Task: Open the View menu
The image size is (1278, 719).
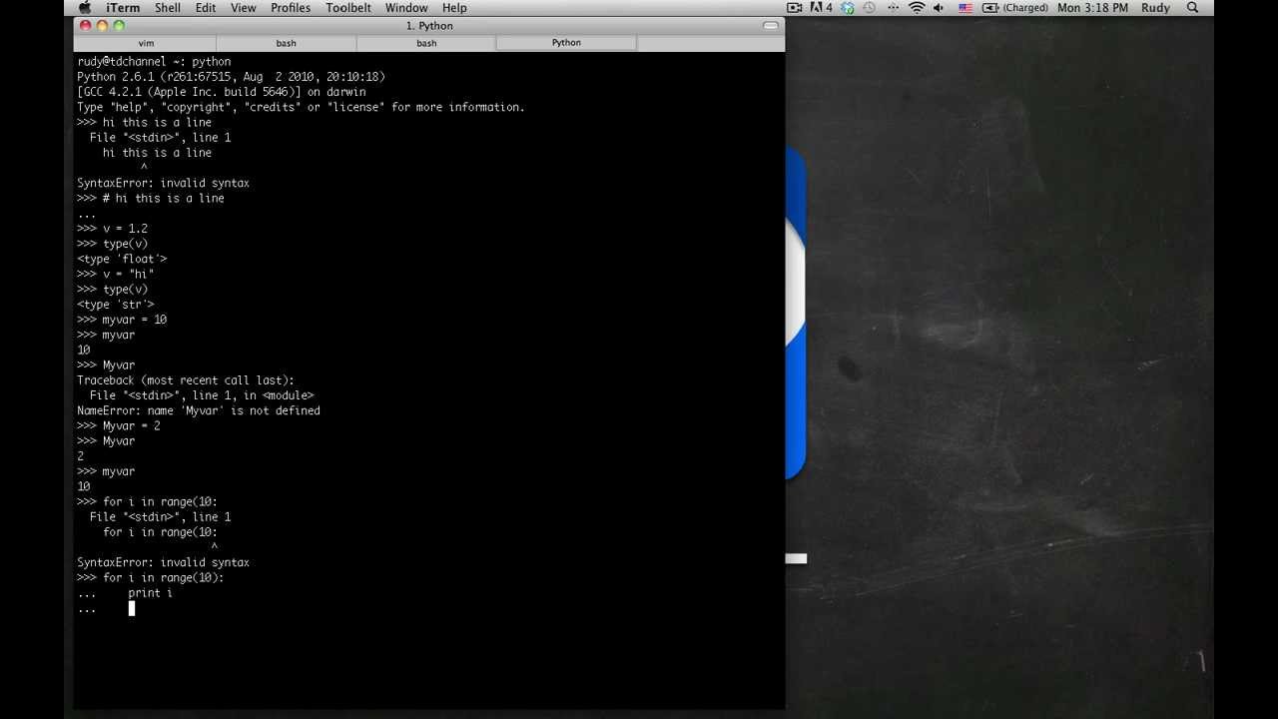Action: (244, 8)
